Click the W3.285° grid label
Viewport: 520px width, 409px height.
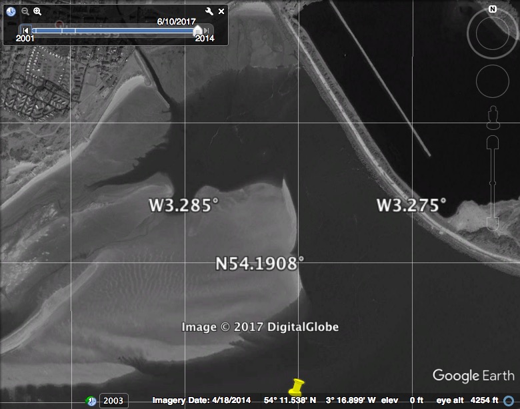(184, 205)
